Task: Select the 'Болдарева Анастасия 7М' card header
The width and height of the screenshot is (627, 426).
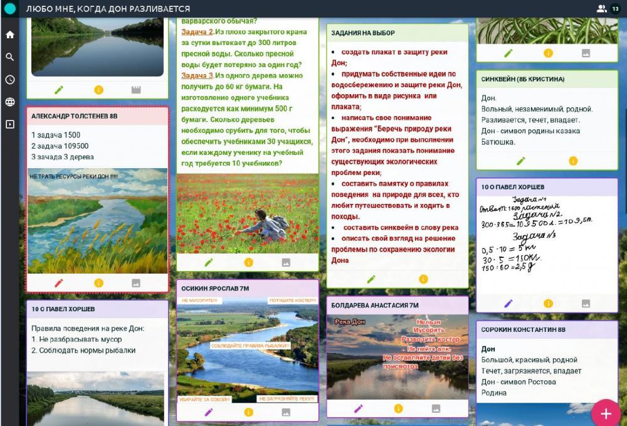Action: 398,306
